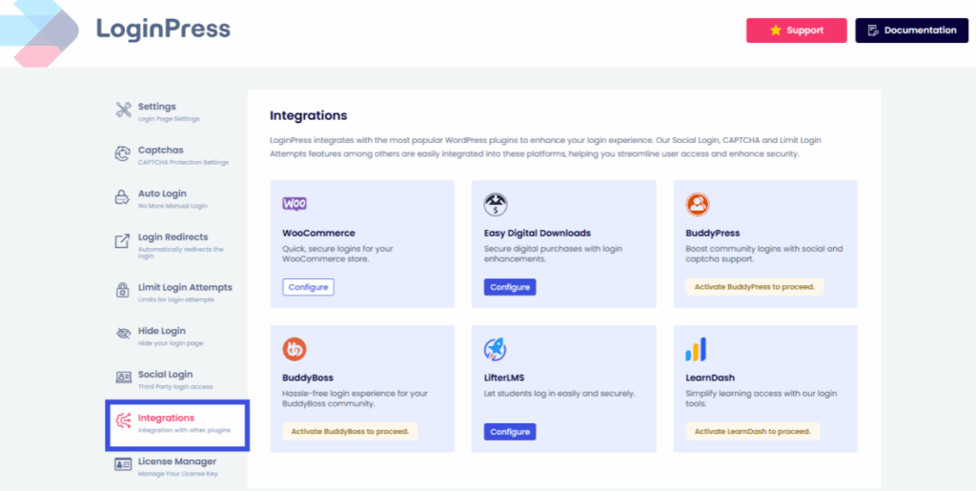Click the LifterLMS card title
Image resolution: width=976 pixels, height=491 pixels.
pyautogui.click(x=504, y=378)
